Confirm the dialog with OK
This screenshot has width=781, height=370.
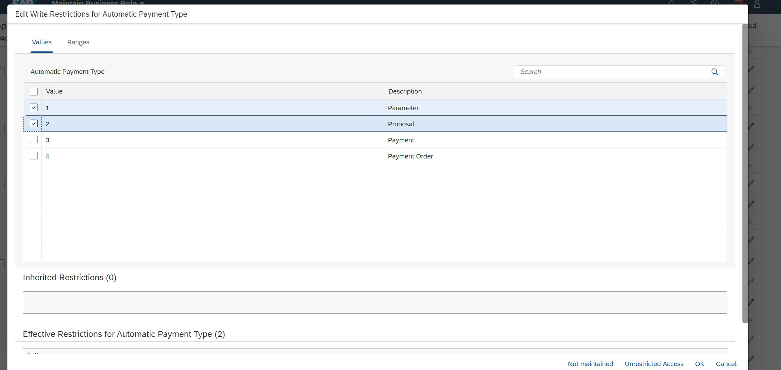(x=699, y=364)
